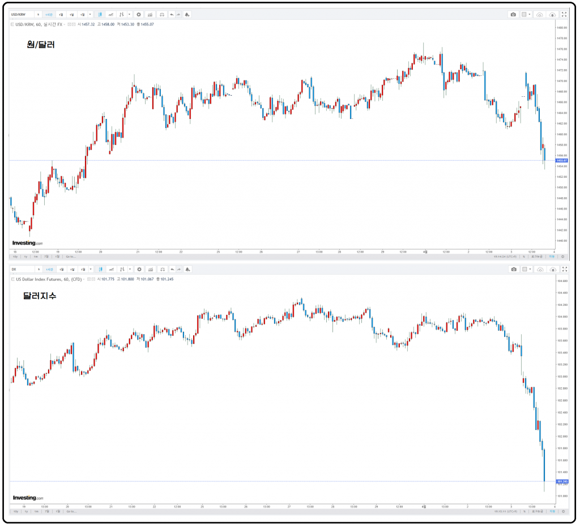The width and height of the screenshot is (580, 525).
Task: Select the 10y range below the USD/KRW chart
Action: [x=15, y=257]
